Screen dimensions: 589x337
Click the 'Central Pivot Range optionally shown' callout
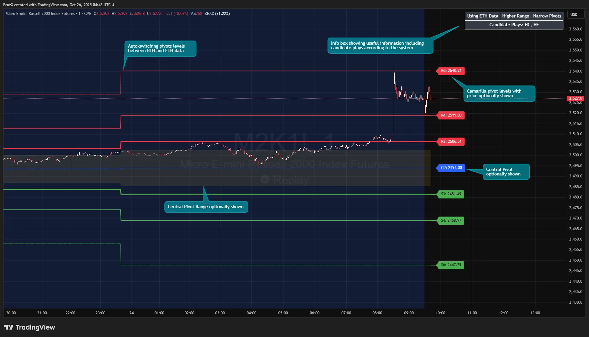[206, 207]
